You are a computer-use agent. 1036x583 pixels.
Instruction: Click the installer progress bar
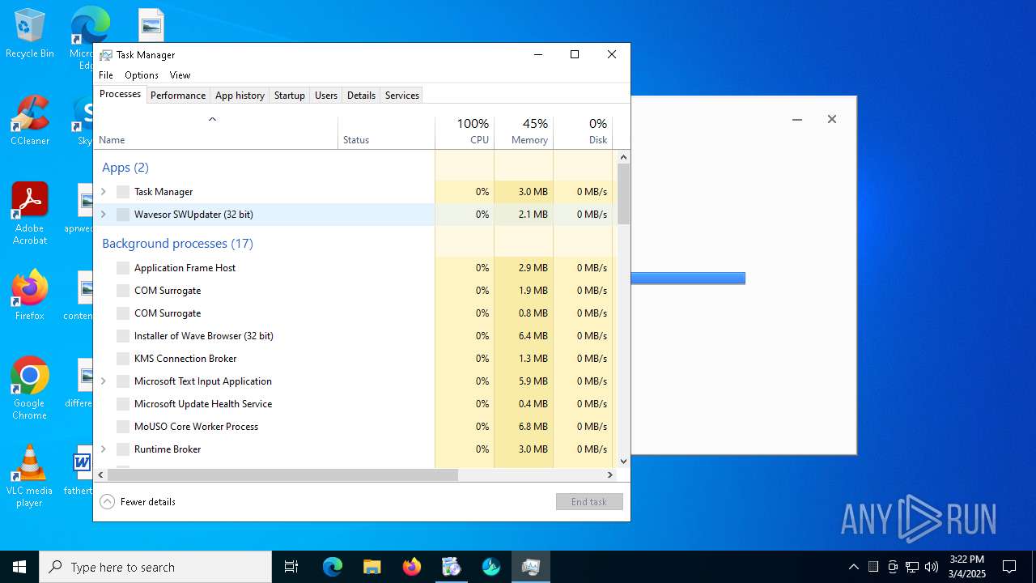688,279
